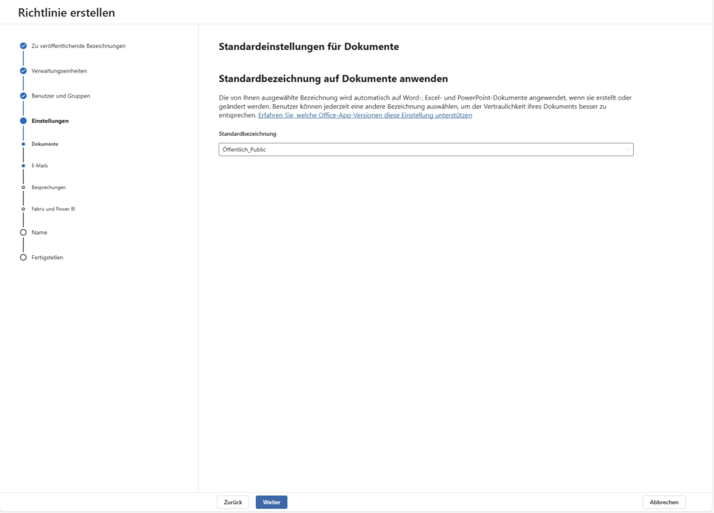Cancel the wizard with "Abbrechen"

663,502
